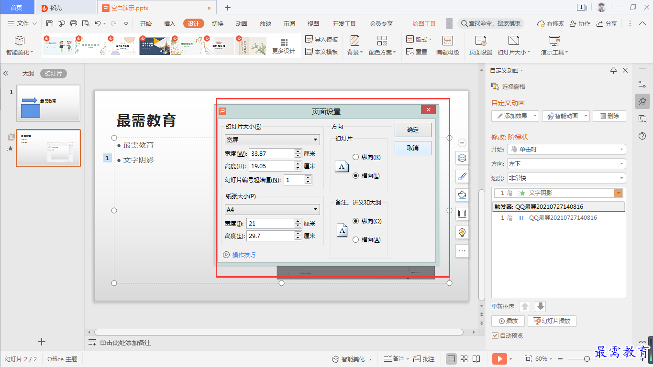Open the 开始 单击时 dropdown
This screenshot has height=367, width=653.
click(x=566, y=149)
